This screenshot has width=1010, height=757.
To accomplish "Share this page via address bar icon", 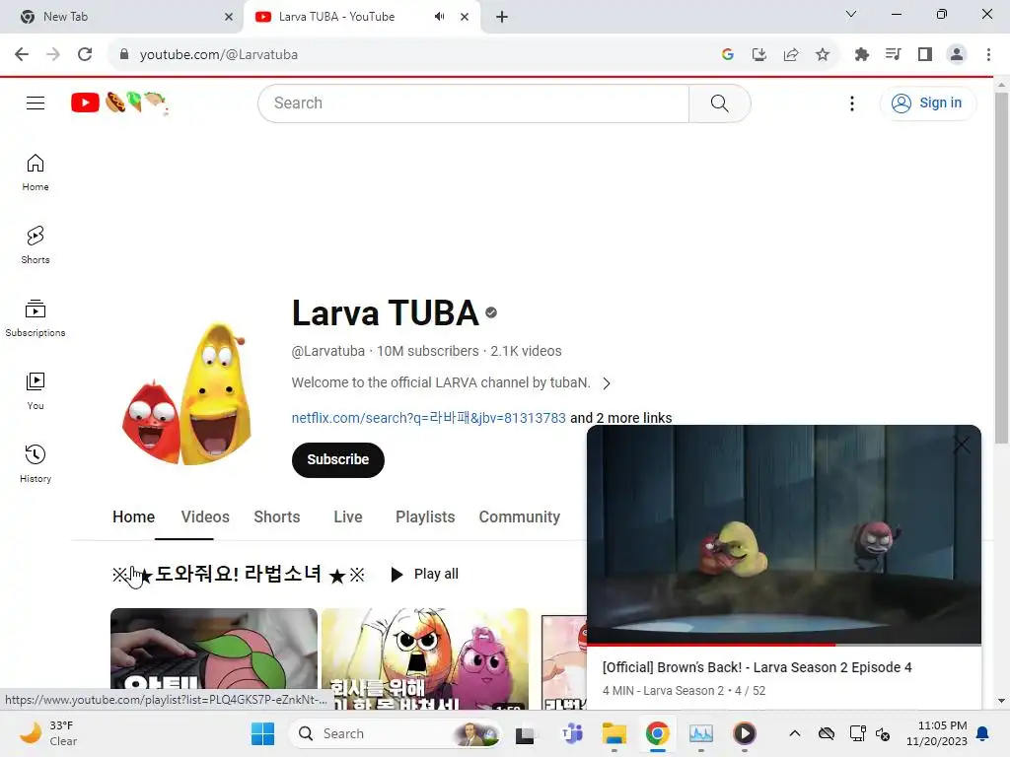I will (x=791, y=55).
